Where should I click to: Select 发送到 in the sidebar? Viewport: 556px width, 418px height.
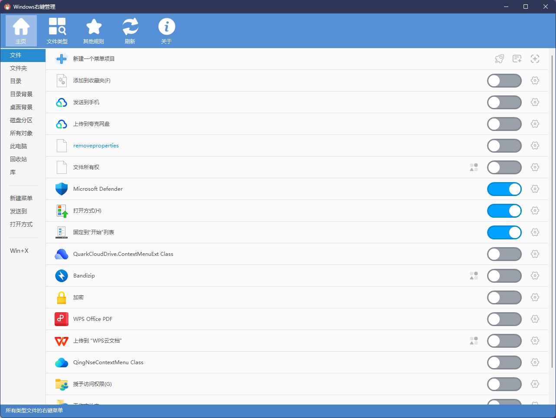pyautogui.click(x=23, y=211)
